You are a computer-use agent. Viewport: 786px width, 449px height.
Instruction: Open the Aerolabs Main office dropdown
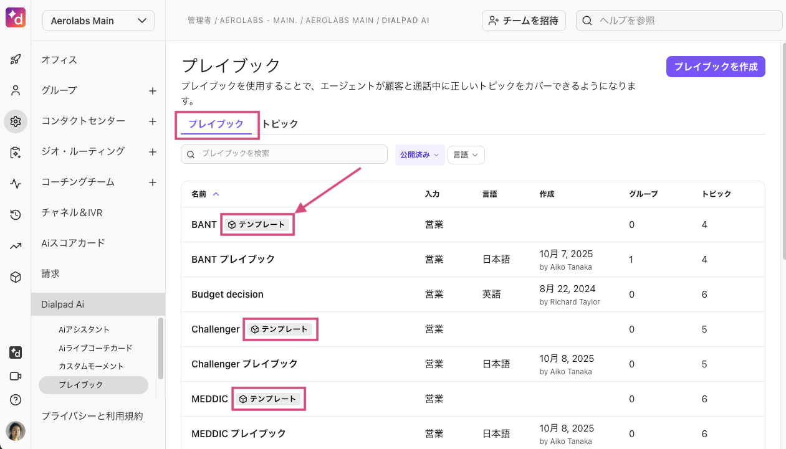(98, 21)
